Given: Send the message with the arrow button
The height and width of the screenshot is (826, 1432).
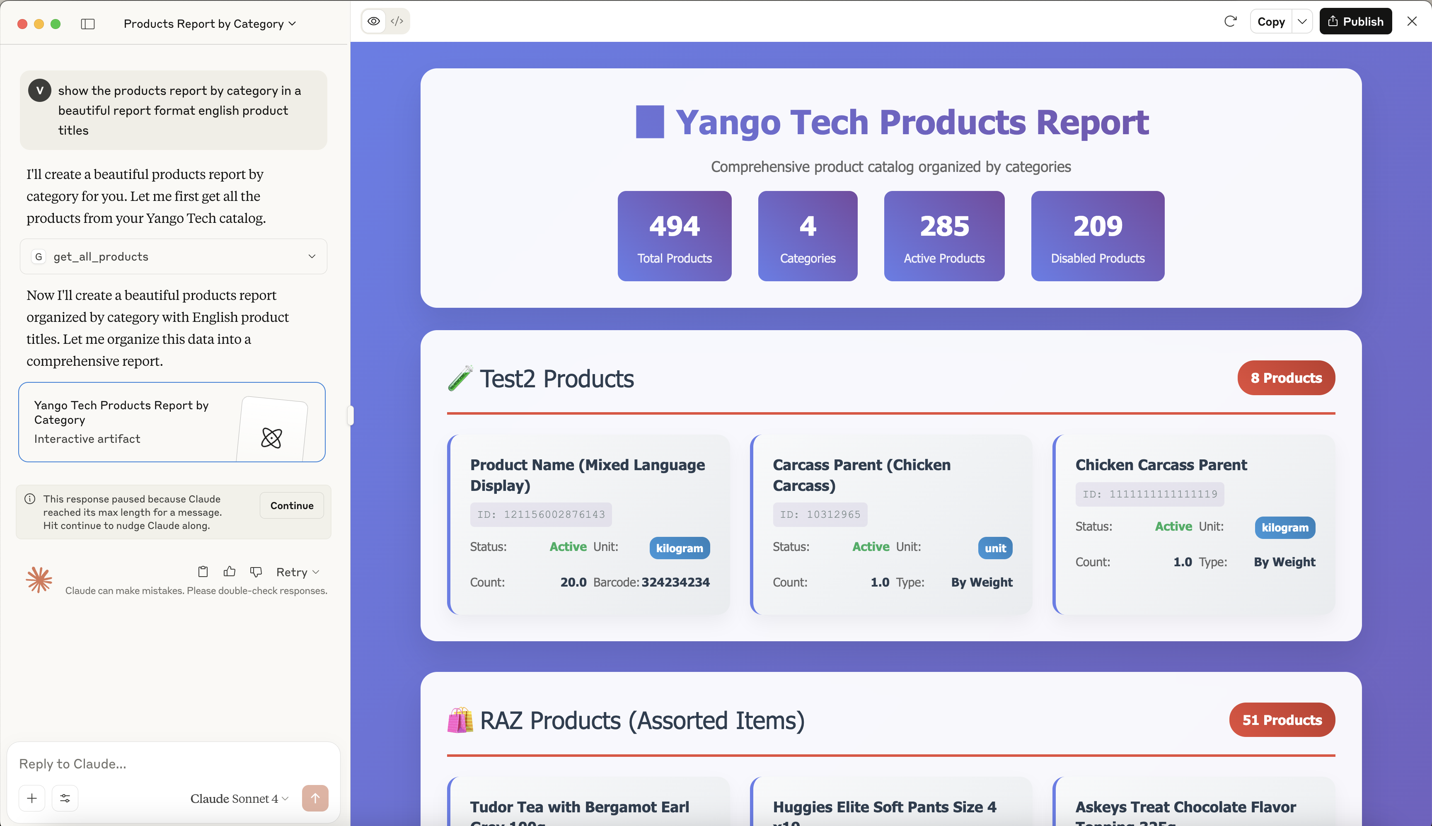Looking at the screenshot, I should coord(315,798).
